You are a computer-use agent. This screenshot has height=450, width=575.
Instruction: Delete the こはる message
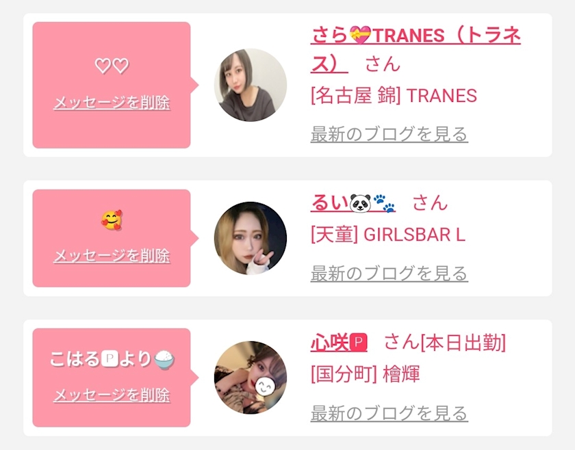click(112, 395)
